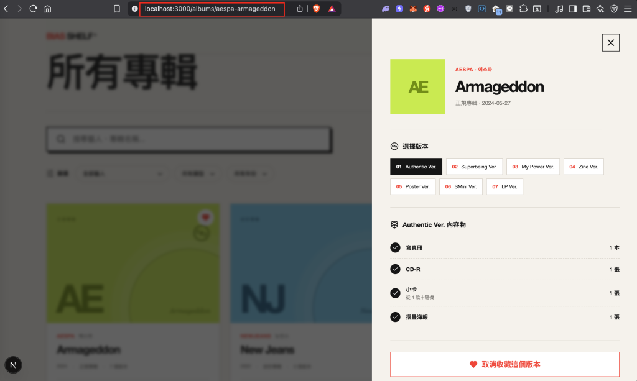Toggle the CD-R checkmark
The height and width of the screenshot is (381, 637).
click(x=395, y=269)
